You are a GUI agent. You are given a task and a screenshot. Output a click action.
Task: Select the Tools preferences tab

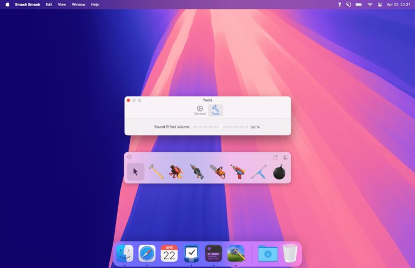(x=215, y=110)
